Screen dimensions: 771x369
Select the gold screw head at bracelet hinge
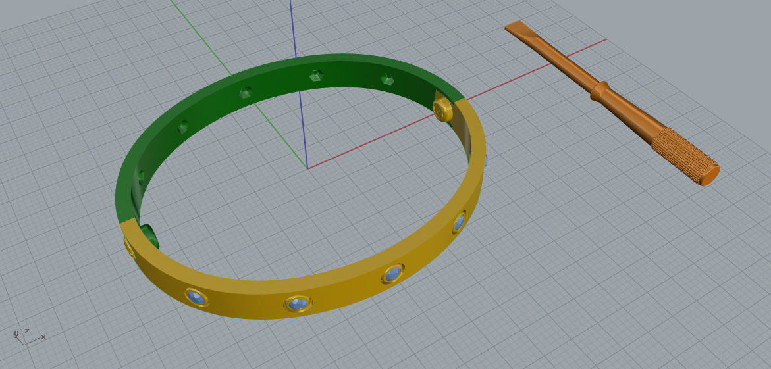(442, 110)
